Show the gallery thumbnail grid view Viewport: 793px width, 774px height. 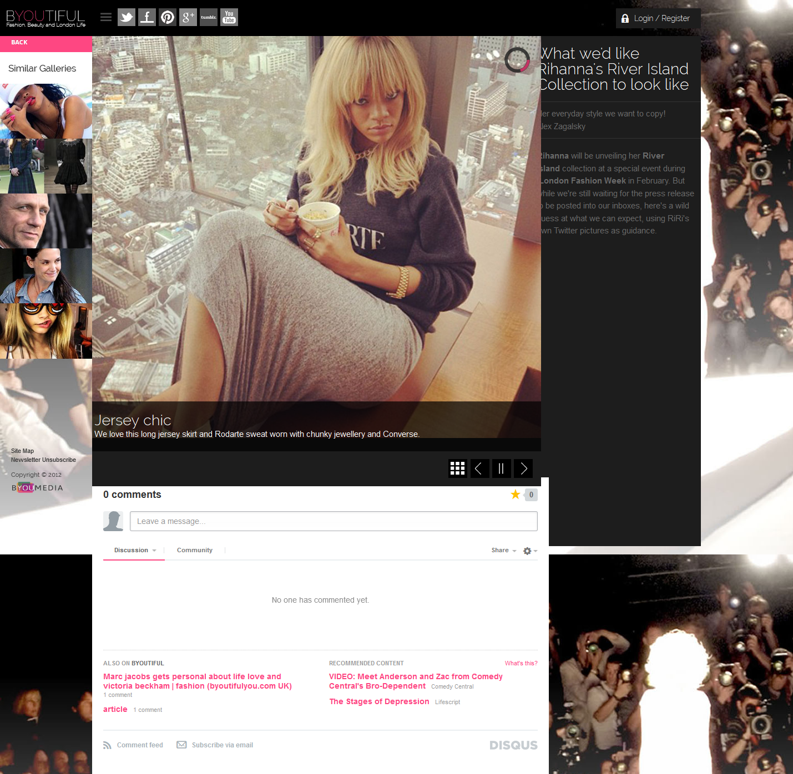coord(458,469)
